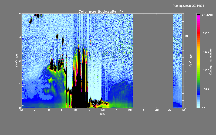
Task: Click the "Backscatter Intensity" colorbar label
Action: click(211, 61)
